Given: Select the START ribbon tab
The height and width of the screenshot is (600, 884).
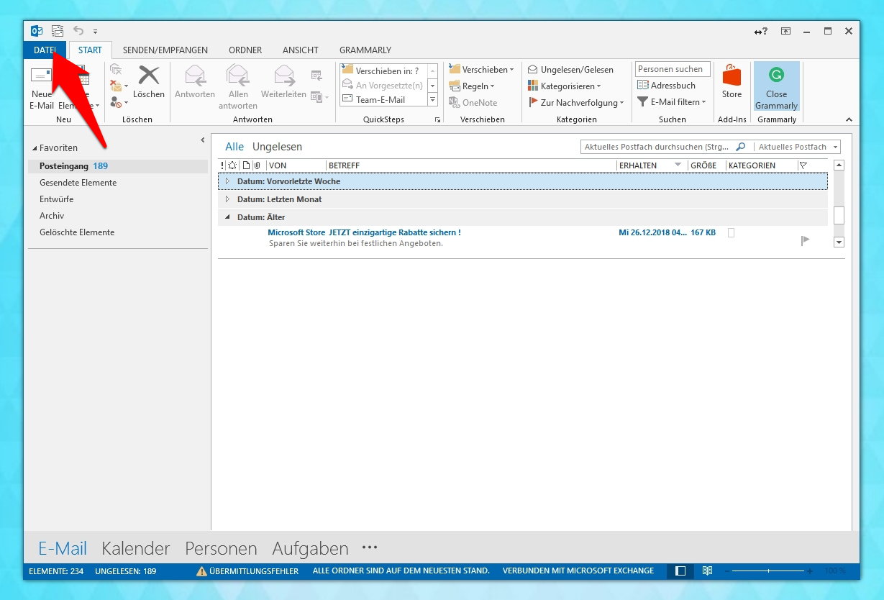Looking at the screenshot, I should coord(91,50).
